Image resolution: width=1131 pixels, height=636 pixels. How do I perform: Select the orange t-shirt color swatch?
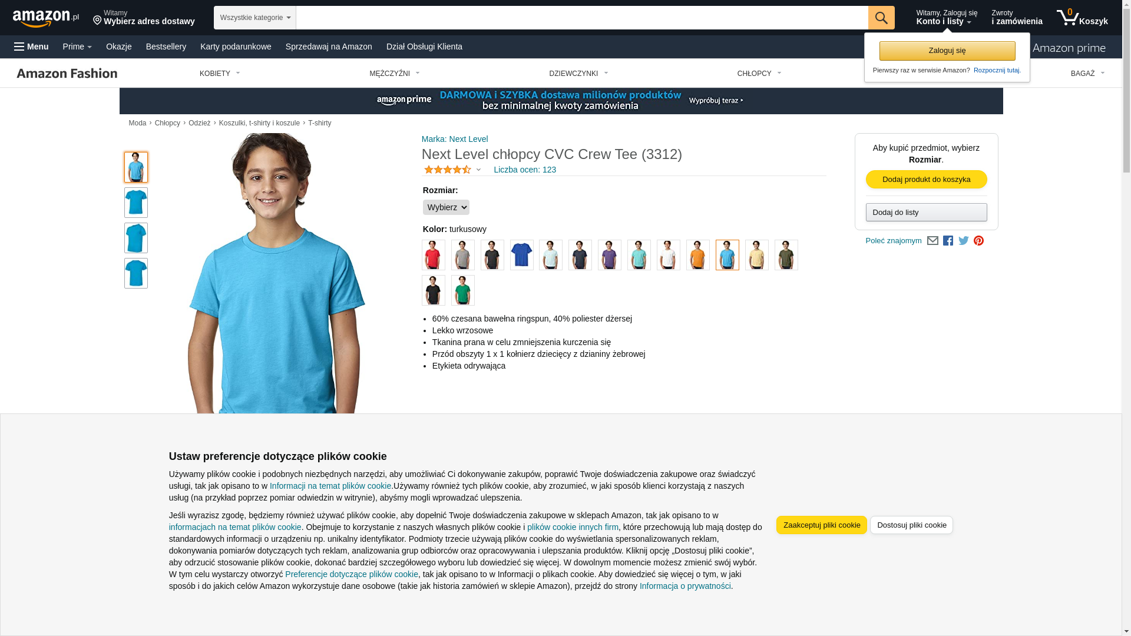pos(697,255)
